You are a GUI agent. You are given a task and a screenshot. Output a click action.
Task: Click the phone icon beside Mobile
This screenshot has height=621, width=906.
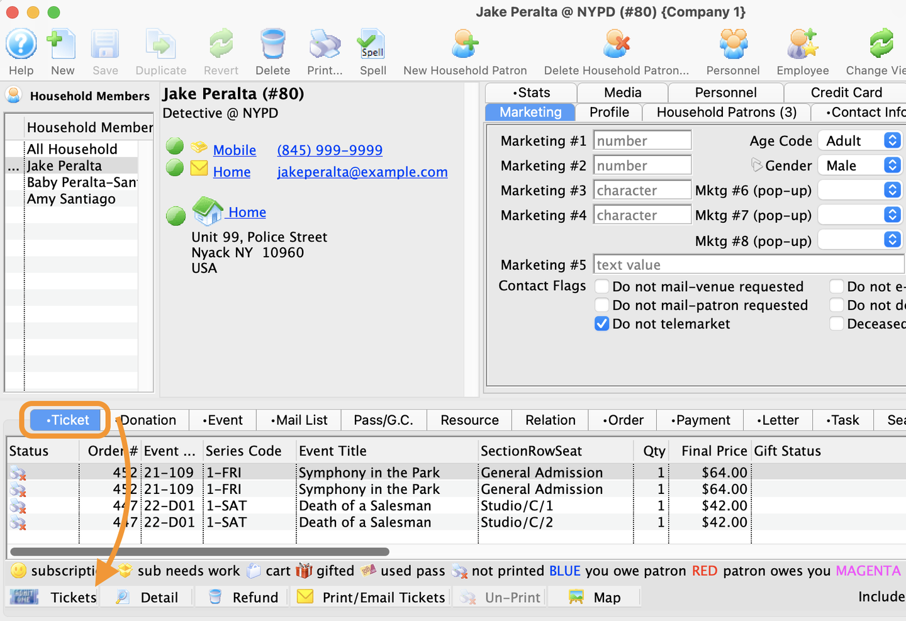tap(199, 147)
